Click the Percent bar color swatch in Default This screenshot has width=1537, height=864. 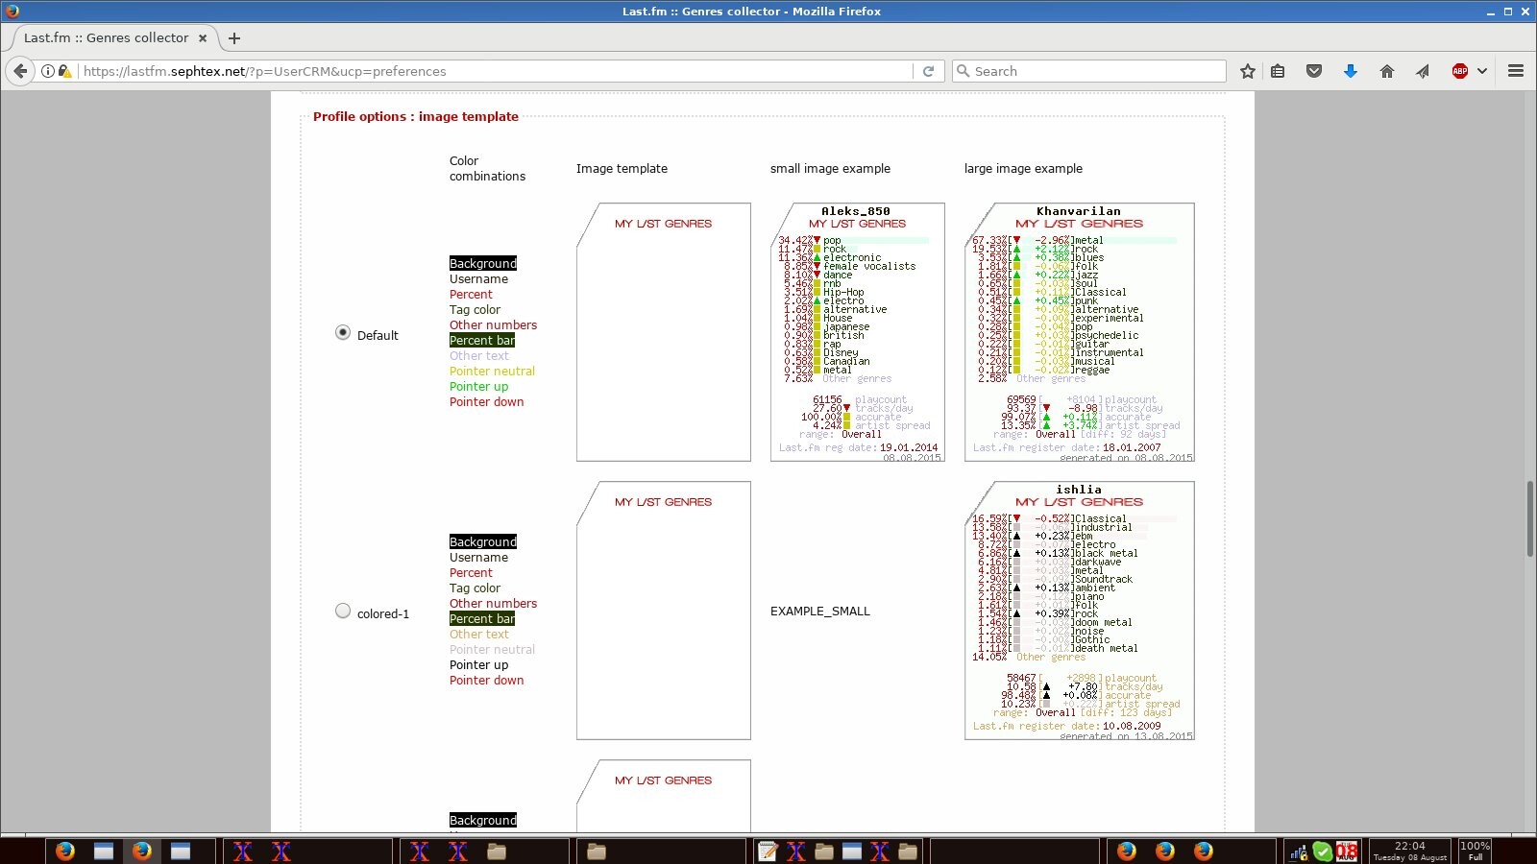click(x=482, y=341)
